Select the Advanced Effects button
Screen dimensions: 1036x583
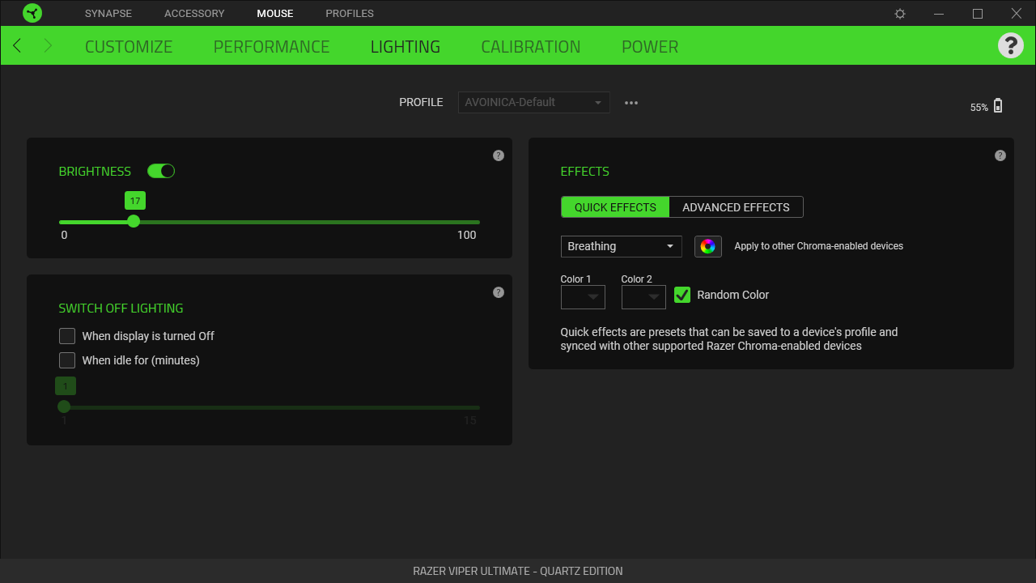pos(736,207)
